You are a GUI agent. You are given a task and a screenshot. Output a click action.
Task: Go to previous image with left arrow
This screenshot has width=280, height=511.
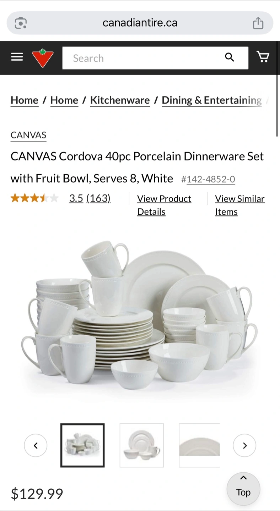coord(36,445)
